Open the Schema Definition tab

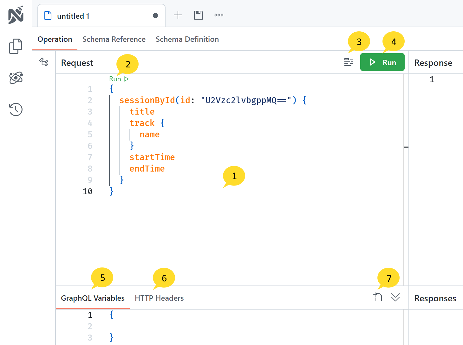point(187,39)
